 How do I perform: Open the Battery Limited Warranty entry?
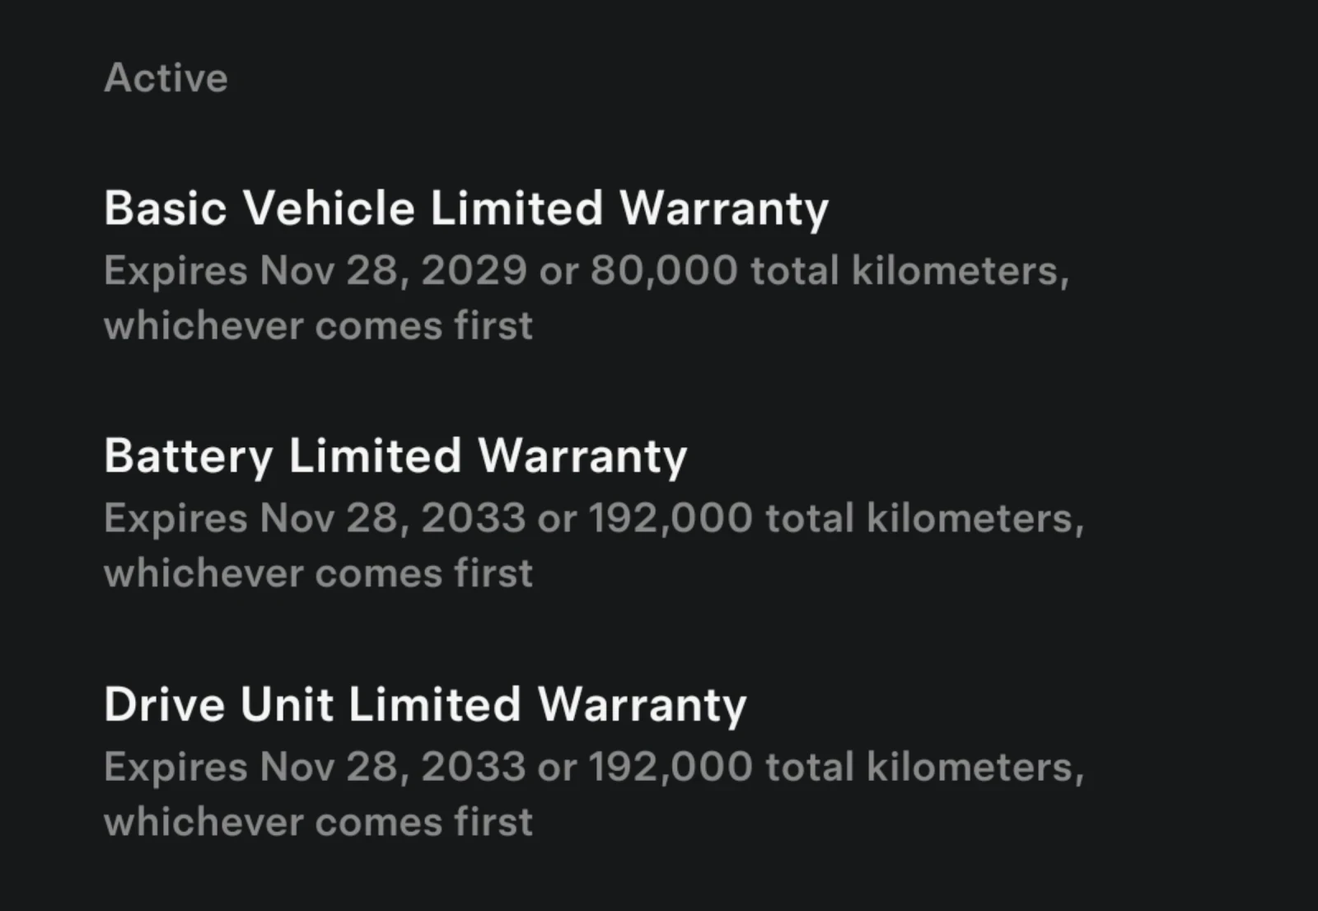click(x=395, y=456)
